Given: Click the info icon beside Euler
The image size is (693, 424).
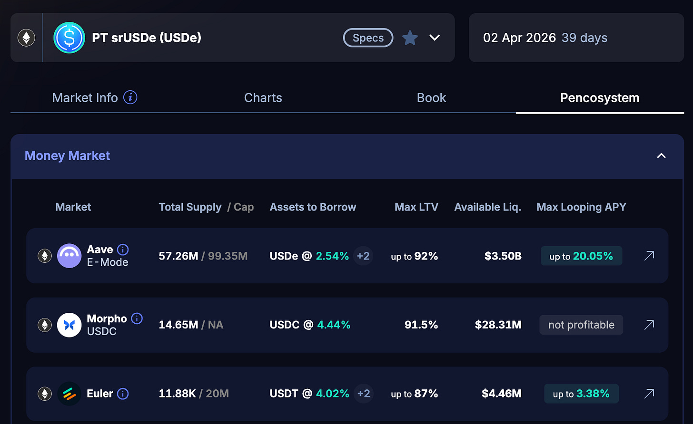Looking at the screenshot, I should click(123, 394).
